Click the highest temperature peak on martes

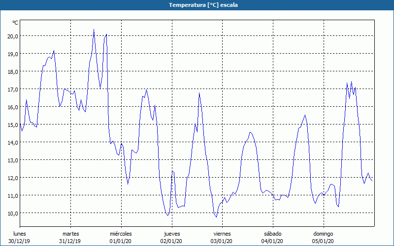point(94,30)
